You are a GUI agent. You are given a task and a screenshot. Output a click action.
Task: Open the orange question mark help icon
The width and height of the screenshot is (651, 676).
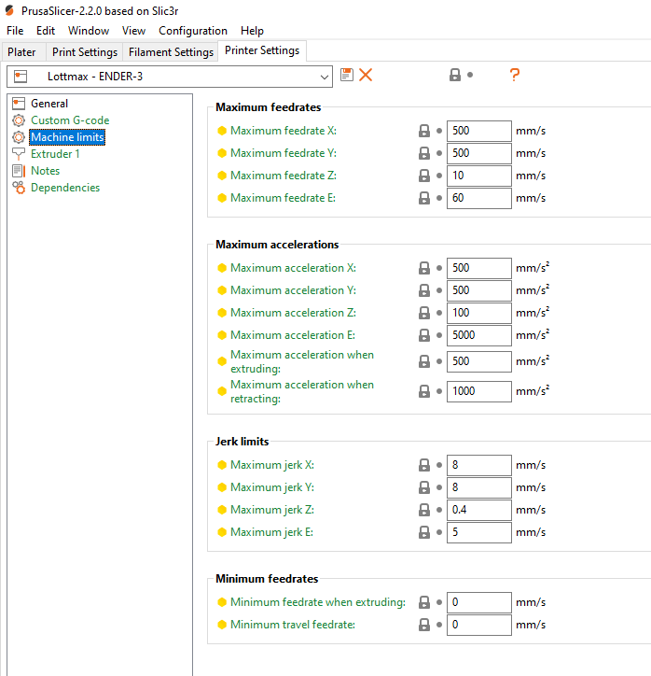click(x=514, y=75)
